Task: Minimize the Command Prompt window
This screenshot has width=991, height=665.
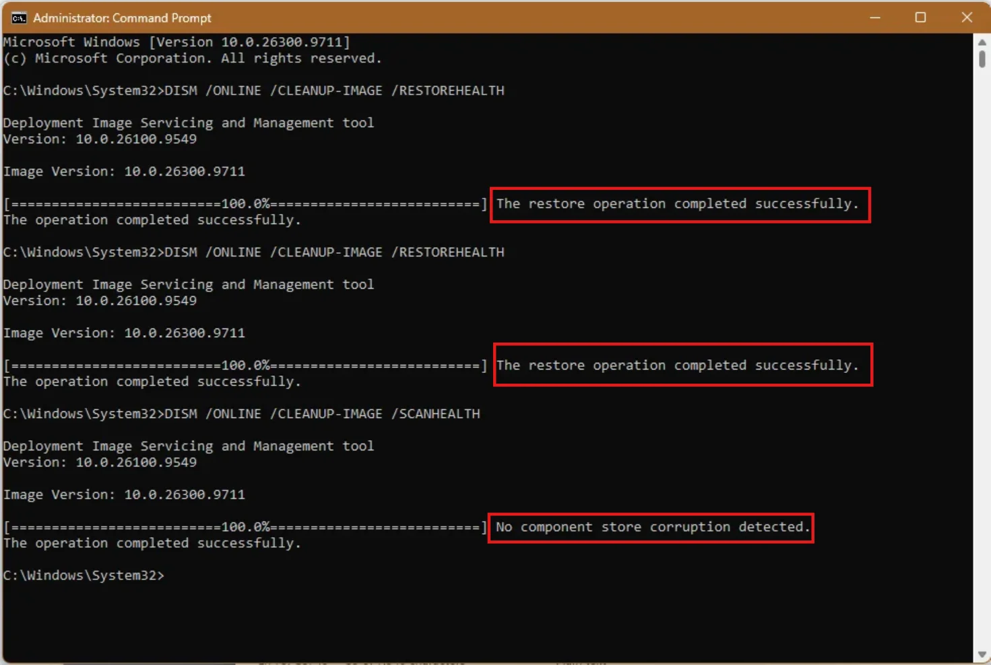Action: pyautogui.click(x=874, y=17)
